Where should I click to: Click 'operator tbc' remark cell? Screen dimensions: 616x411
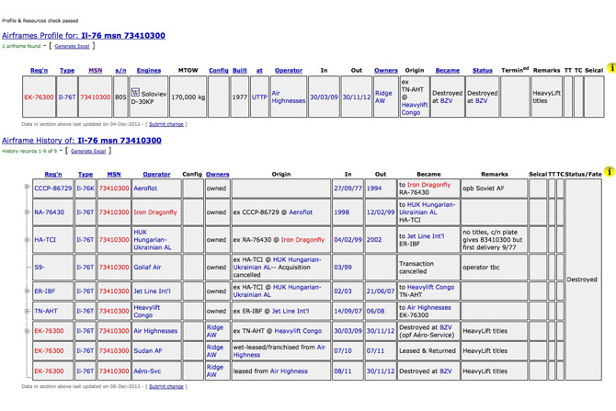[x=494, y=268]
